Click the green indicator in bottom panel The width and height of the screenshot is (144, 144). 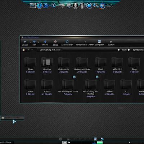pos(100,143)
